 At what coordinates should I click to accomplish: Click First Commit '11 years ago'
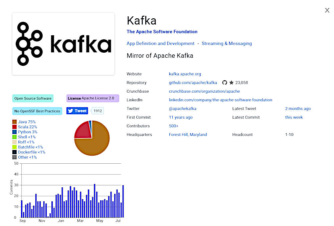tap(181, 117)
